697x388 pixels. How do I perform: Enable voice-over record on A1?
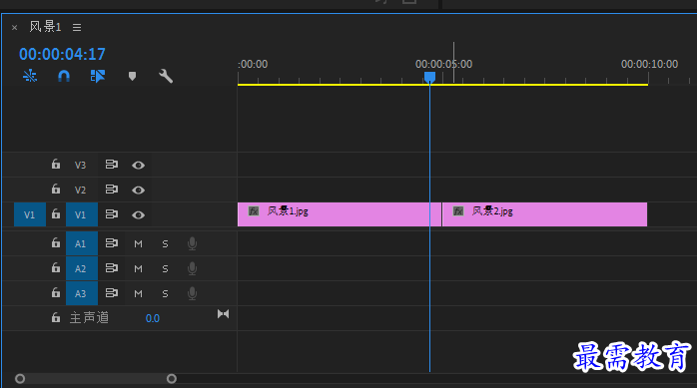point(192,243)
